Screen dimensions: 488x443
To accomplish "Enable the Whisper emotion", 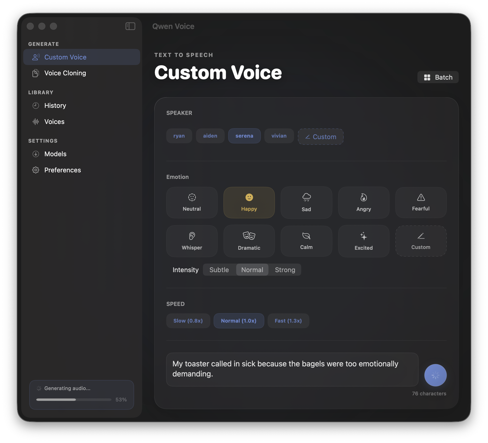I will (x=192, y=241).
